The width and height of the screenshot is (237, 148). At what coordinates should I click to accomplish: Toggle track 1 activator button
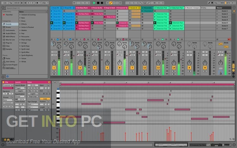click(54, 68)
